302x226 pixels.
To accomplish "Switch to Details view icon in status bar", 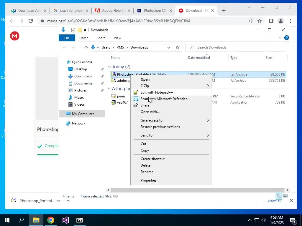I will point(279,196).
